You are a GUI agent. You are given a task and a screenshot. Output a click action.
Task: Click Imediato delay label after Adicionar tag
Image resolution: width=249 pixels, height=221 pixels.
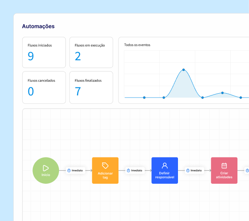[x=135, y=170]
